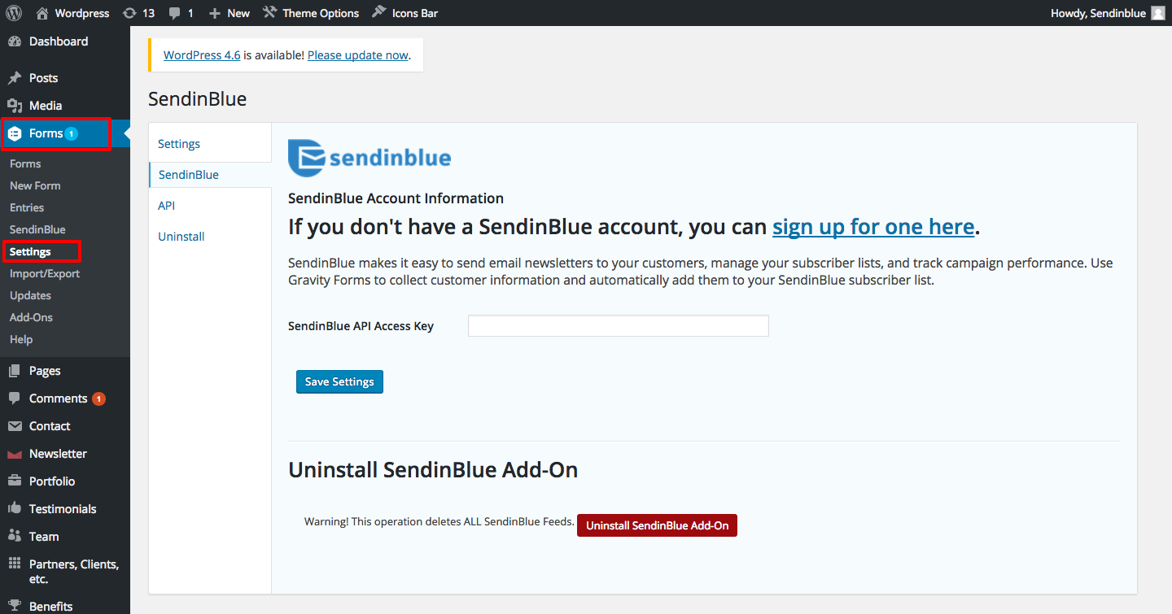This screenshot has height=614, width=1172.
Task: Click the Please update now link
Action: point(358,55)
